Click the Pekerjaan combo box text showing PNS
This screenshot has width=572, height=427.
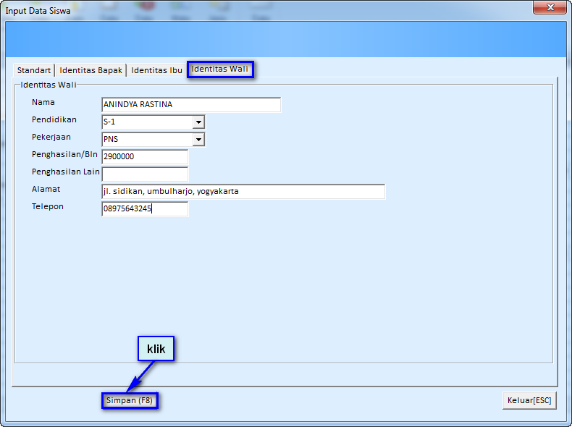tap(147, 140)
